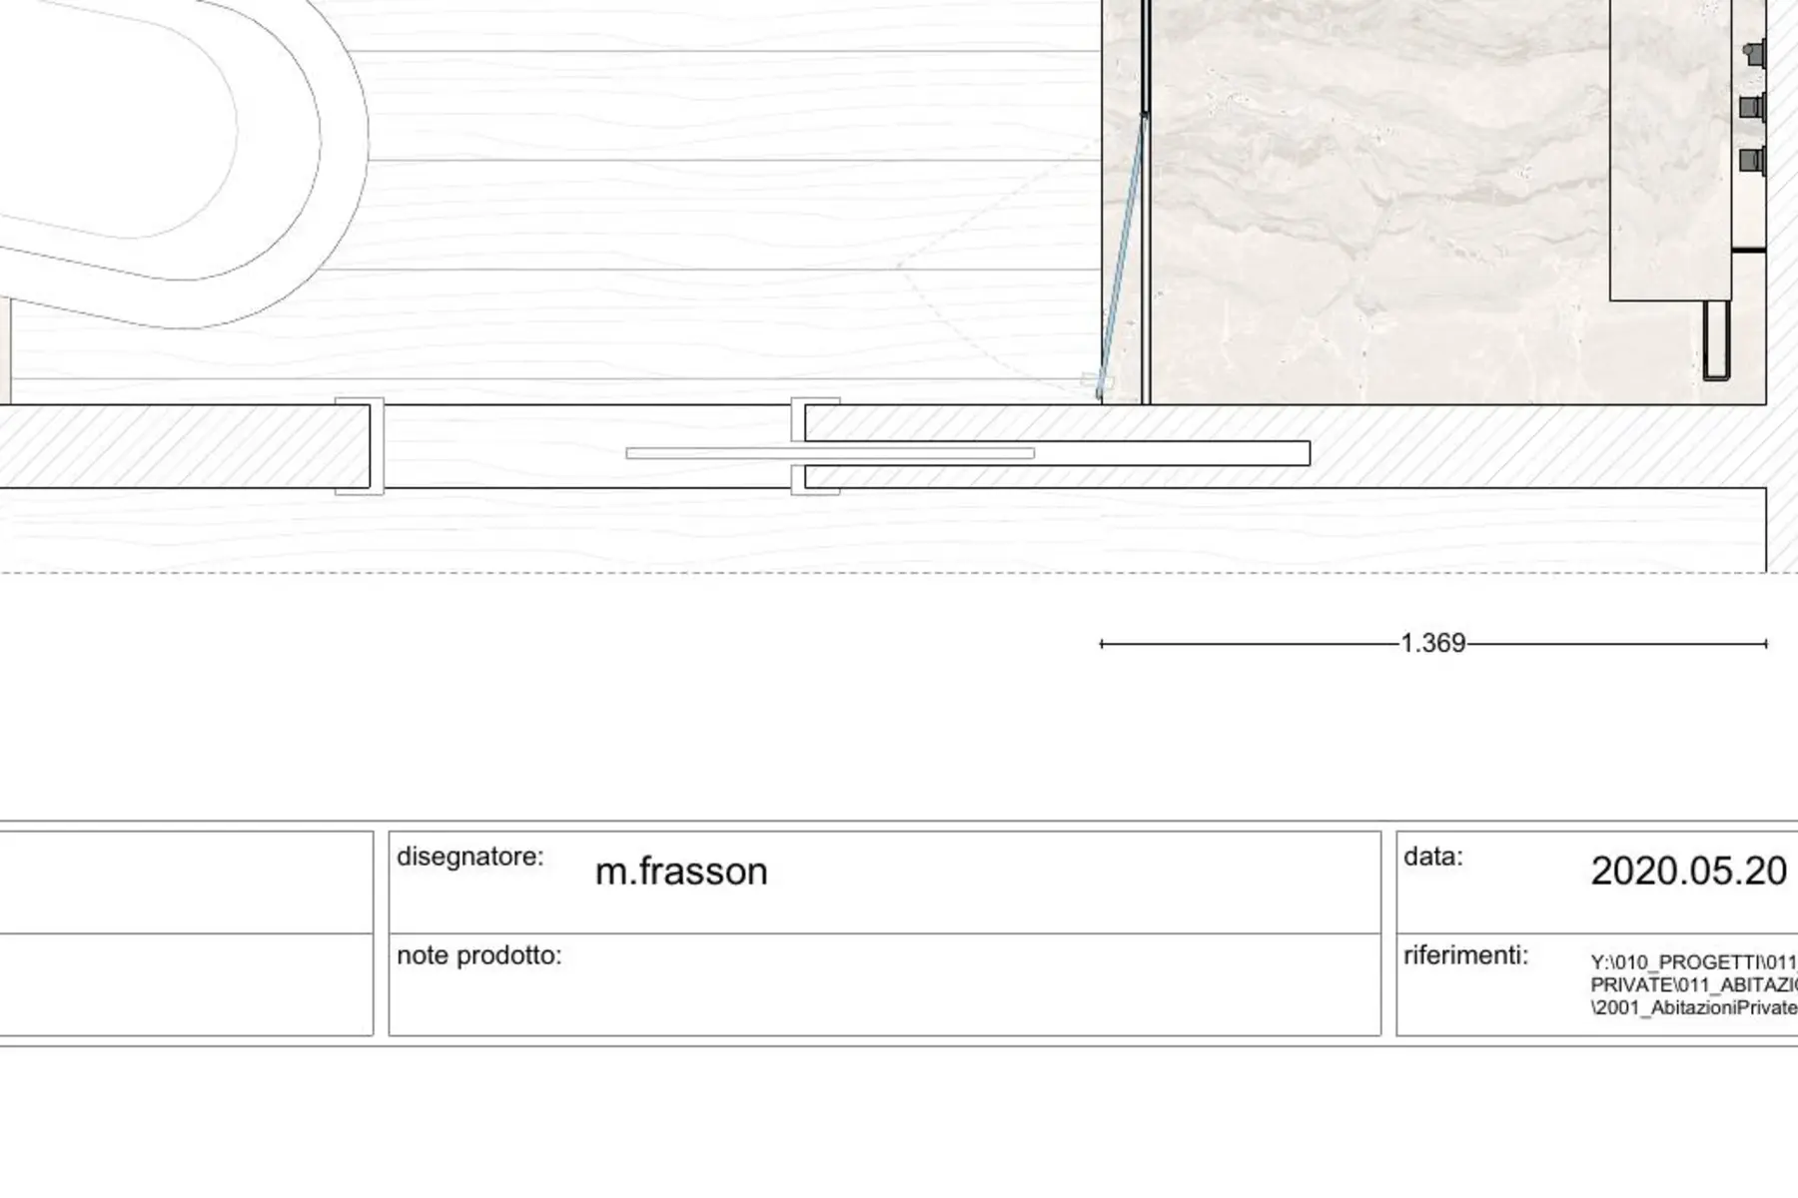Viewport: 1798px width, 1198px height.
Task: Select the hatched wall section left
Action: (185, 446)
